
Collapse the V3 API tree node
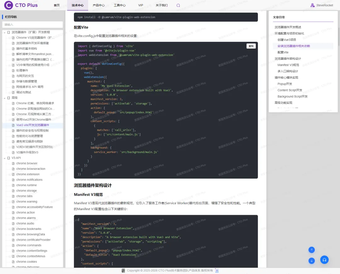[x=4, y=158]
